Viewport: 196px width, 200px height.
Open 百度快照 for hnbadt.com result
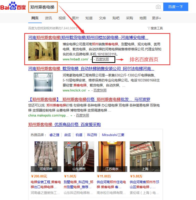[102, 59]
